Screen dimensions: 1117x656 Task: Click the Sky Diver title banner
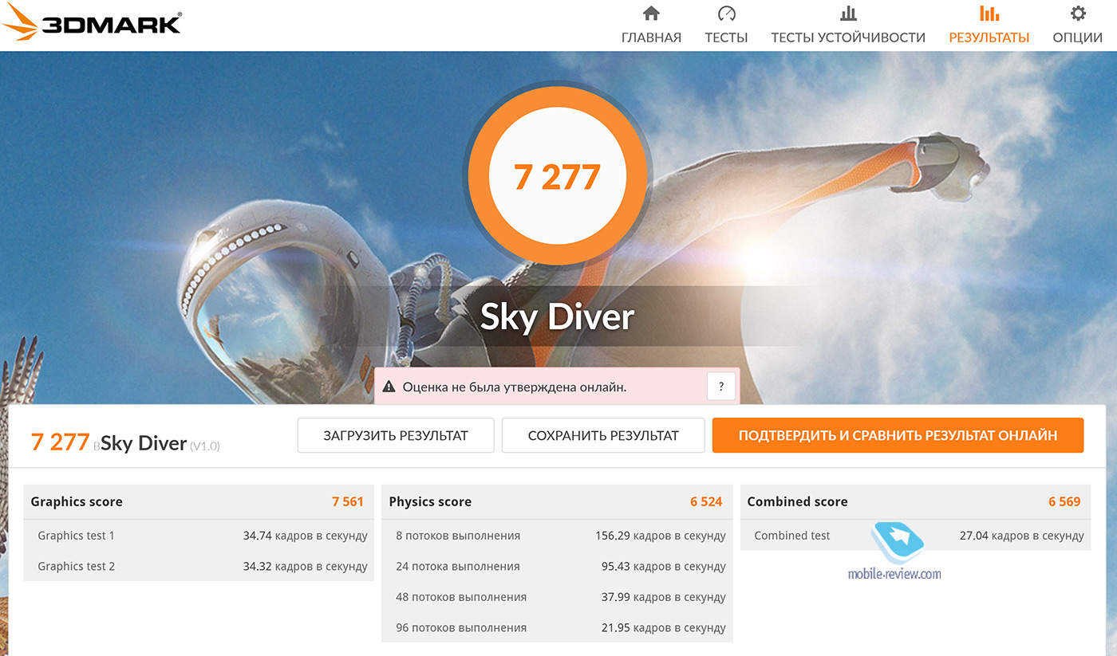coord(557,316)
